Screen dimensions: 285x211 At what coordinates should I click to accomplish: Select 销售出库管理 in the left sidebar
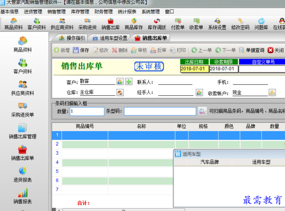click(x=23, y=131)
